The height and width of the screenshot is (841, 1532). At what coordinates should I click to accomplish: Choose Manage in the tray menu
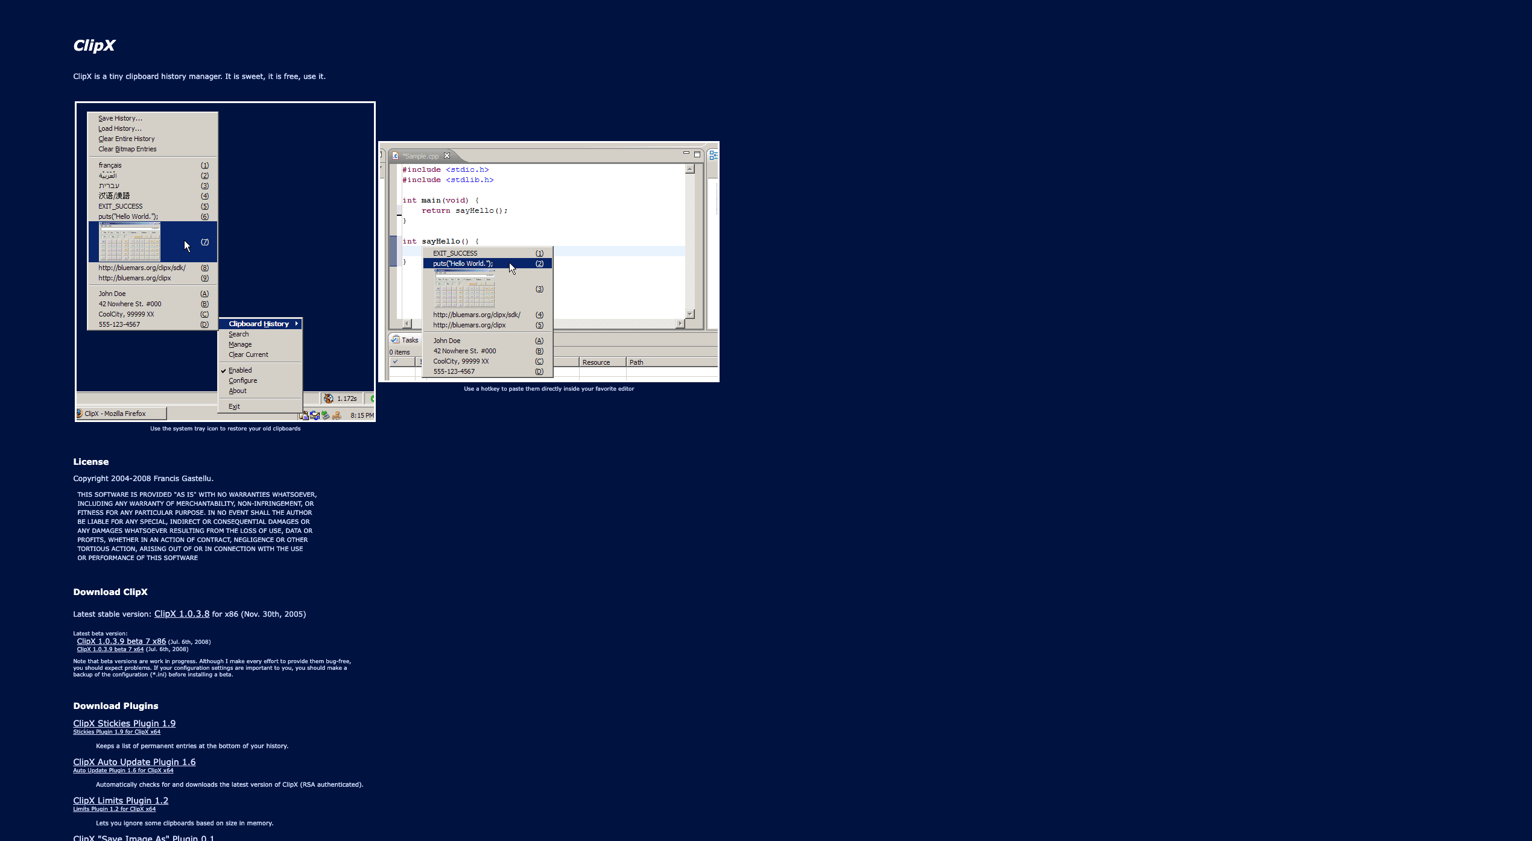pyautogui.click(x=260, y=344)
